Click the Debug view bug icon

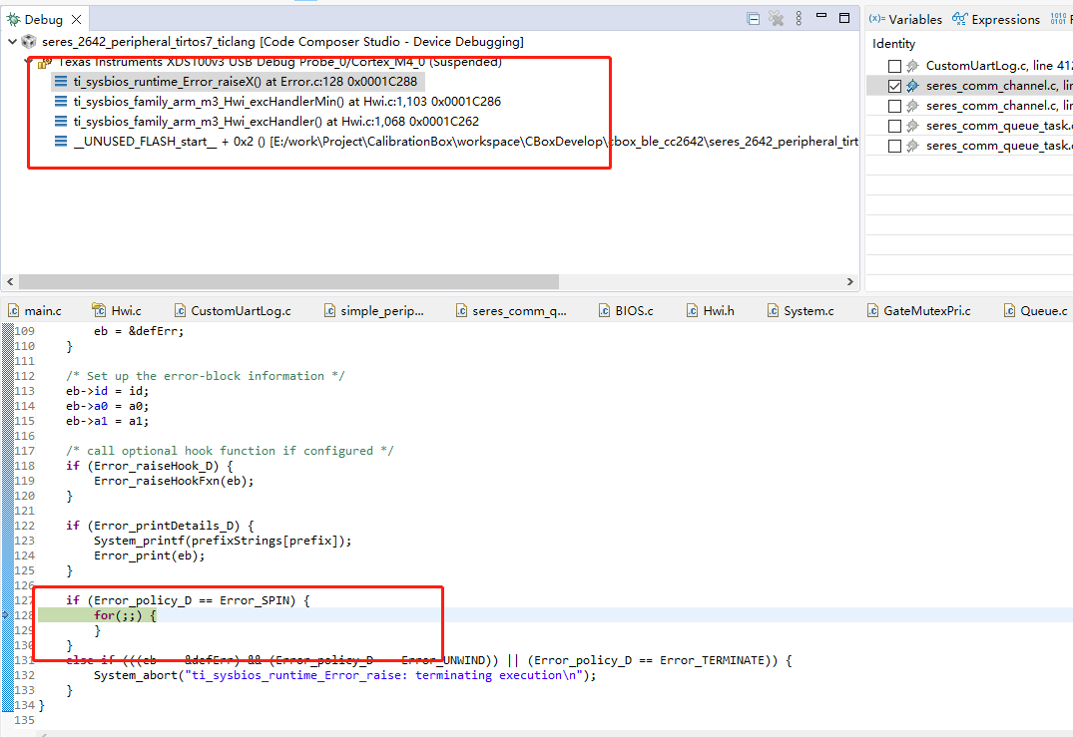click(13, 19)
